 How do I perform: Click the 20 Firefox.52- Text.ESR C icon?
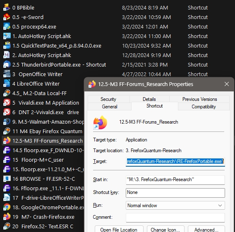pyautogui.click(x=7, y=226)
